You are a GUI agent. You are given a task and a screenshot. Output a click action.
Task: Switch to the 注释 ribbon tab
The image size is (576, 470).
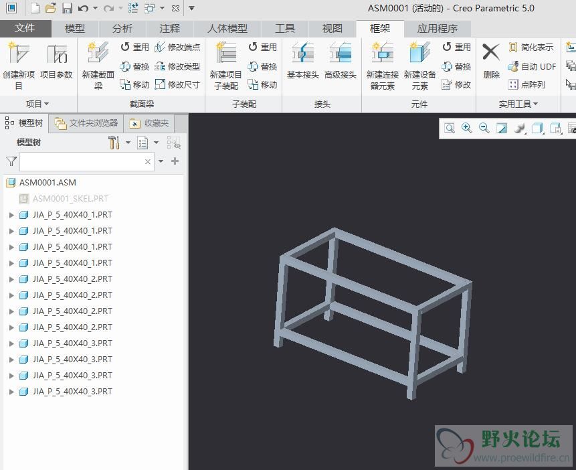click(x=170, y=28)
